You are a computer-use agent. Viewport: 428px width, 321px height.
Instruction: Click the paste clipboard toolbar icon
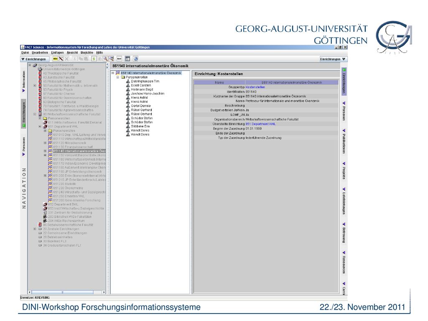tap(86, 59)
